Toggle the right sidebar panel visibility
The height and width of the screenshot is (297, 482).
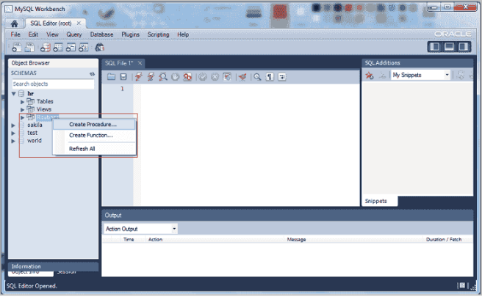pos(463,47)
